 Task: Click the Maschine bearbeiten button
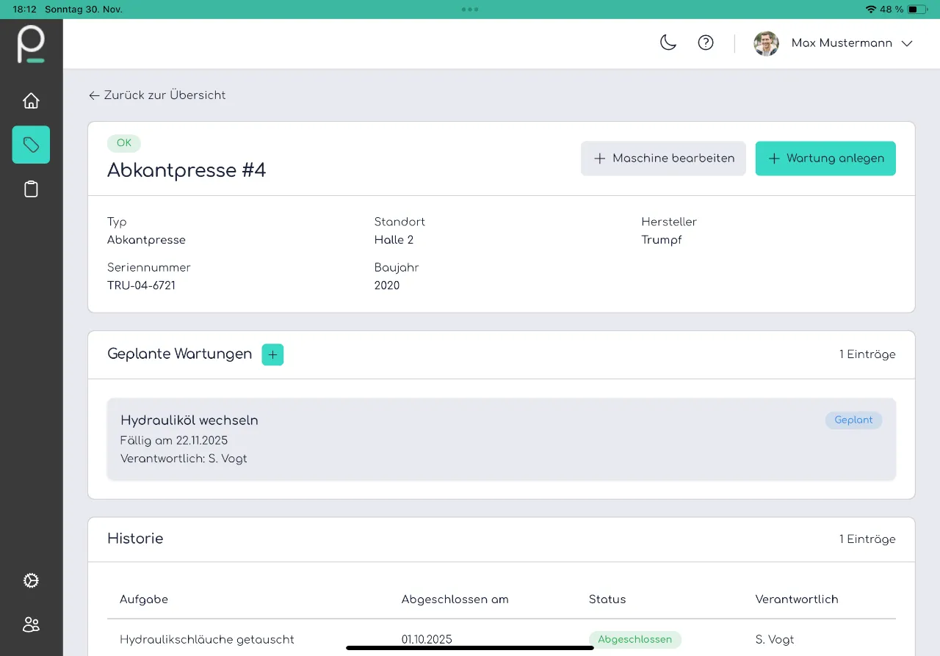(663, 158)
